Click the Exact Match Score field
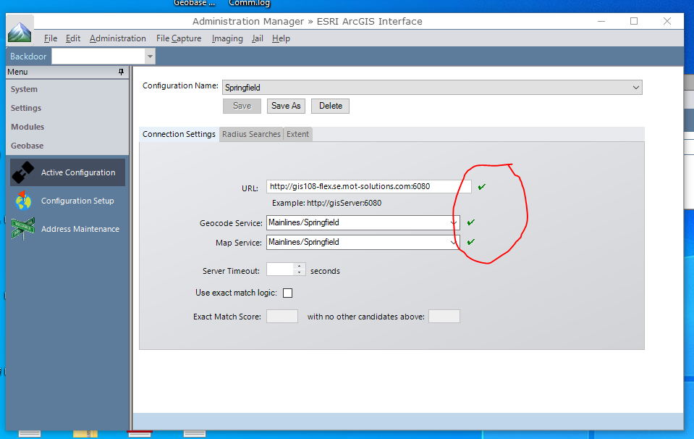The height and width of the screenshot is (439, 694). pos(282,317)
